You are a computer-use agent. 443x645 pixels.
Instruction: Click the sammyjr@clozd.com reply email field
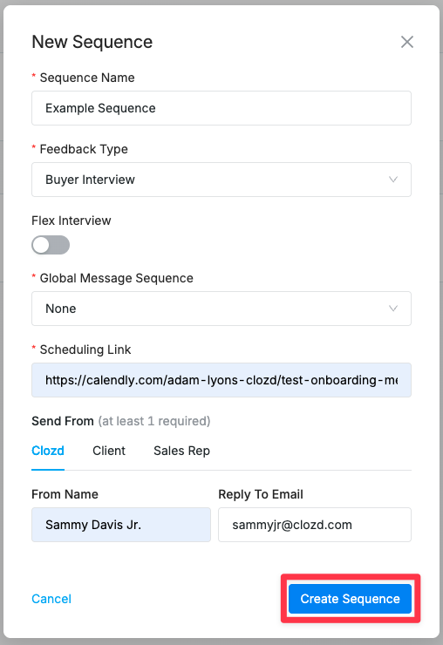pyautogui.click(x=315, y=525)
